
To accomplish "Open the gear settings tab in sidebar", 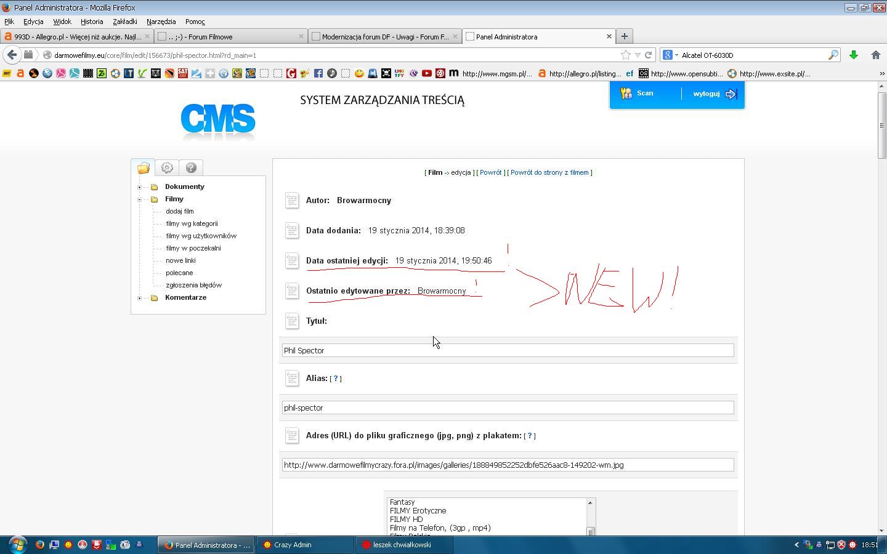I will coord(167,167).
